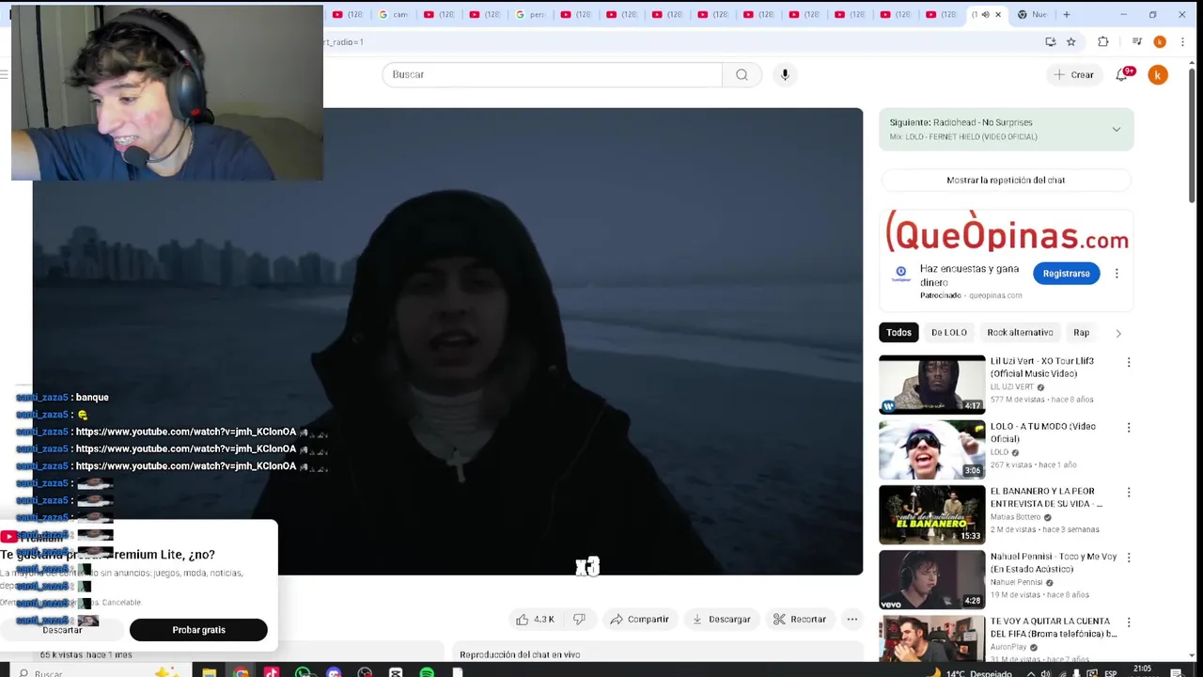Switch to the first YouTube tab
The height and width of the screenshot is (677, 1203).
click(349, 14)
